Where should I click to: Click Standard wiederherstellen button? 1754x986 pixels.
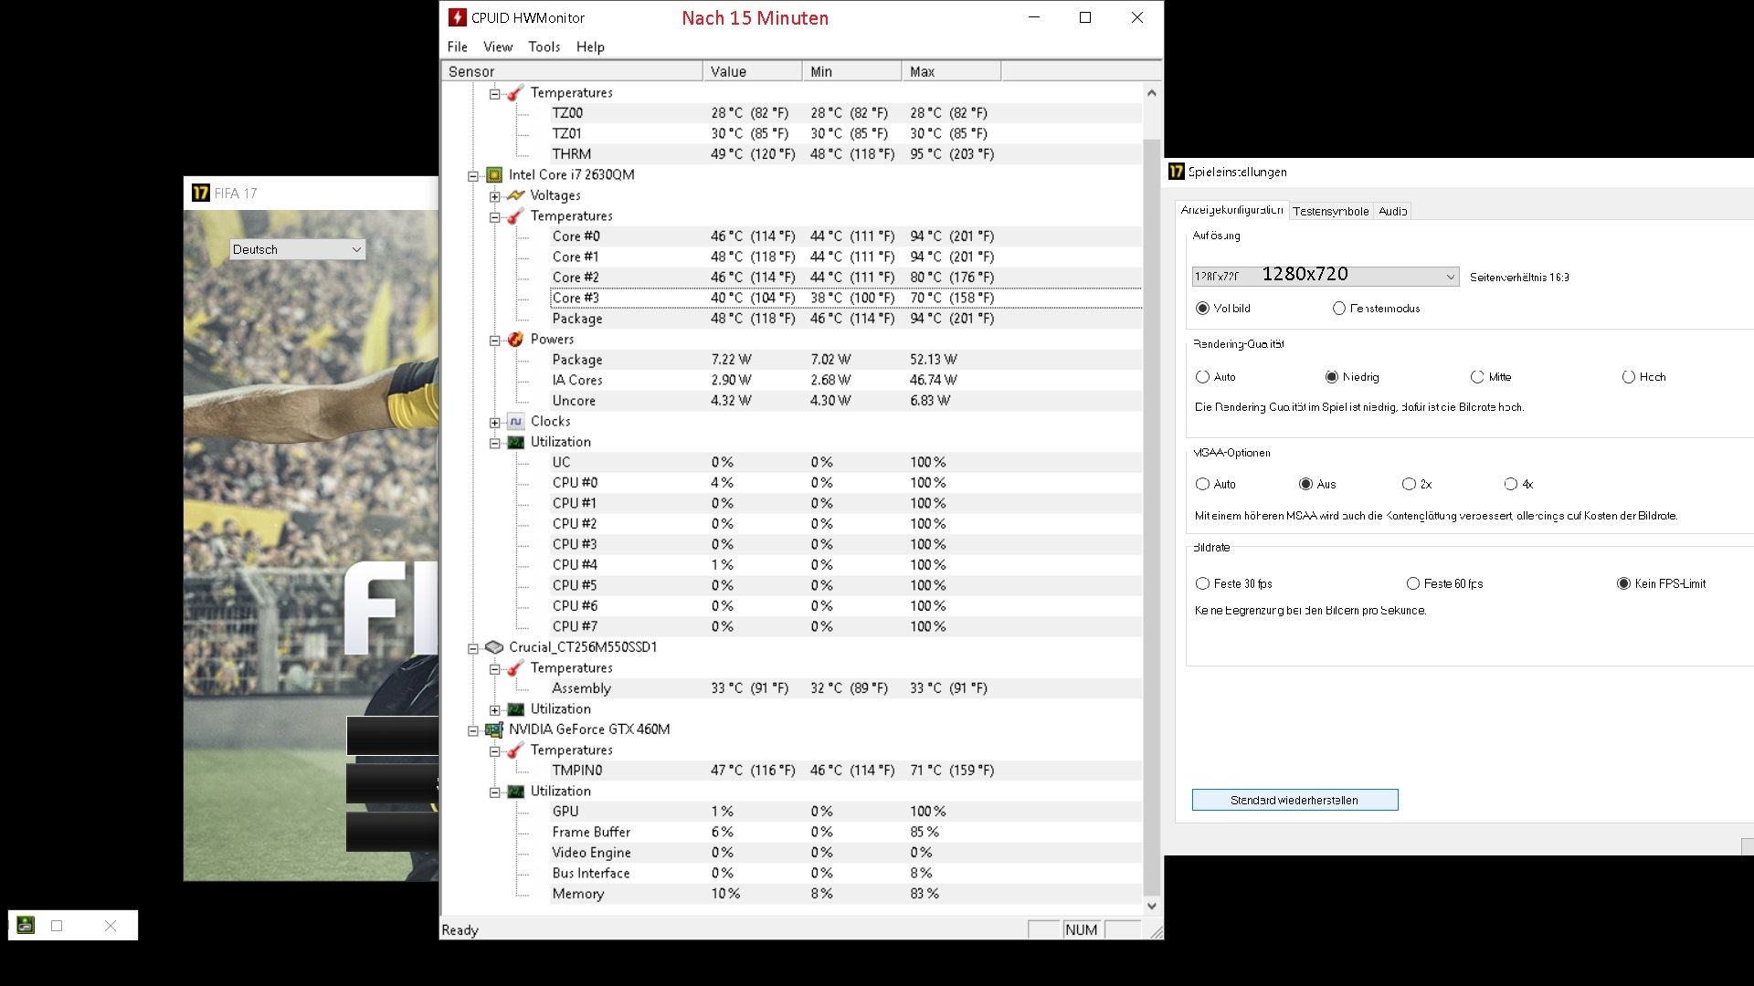[1294, 800]
